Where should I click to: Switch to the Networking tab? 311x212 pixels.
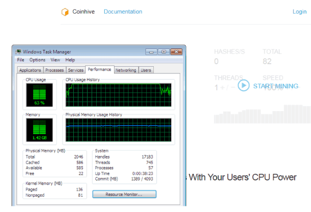pyautogui.click(x=126, y=70)
